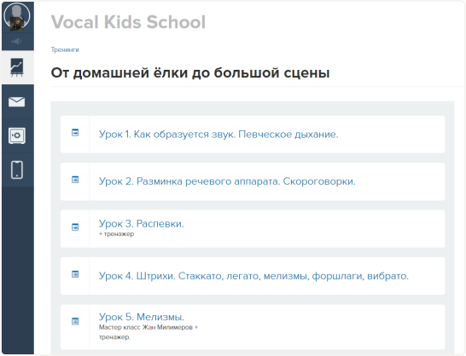
Task: Open the trainings chart icon in sidebar
Action: [17, 67]
